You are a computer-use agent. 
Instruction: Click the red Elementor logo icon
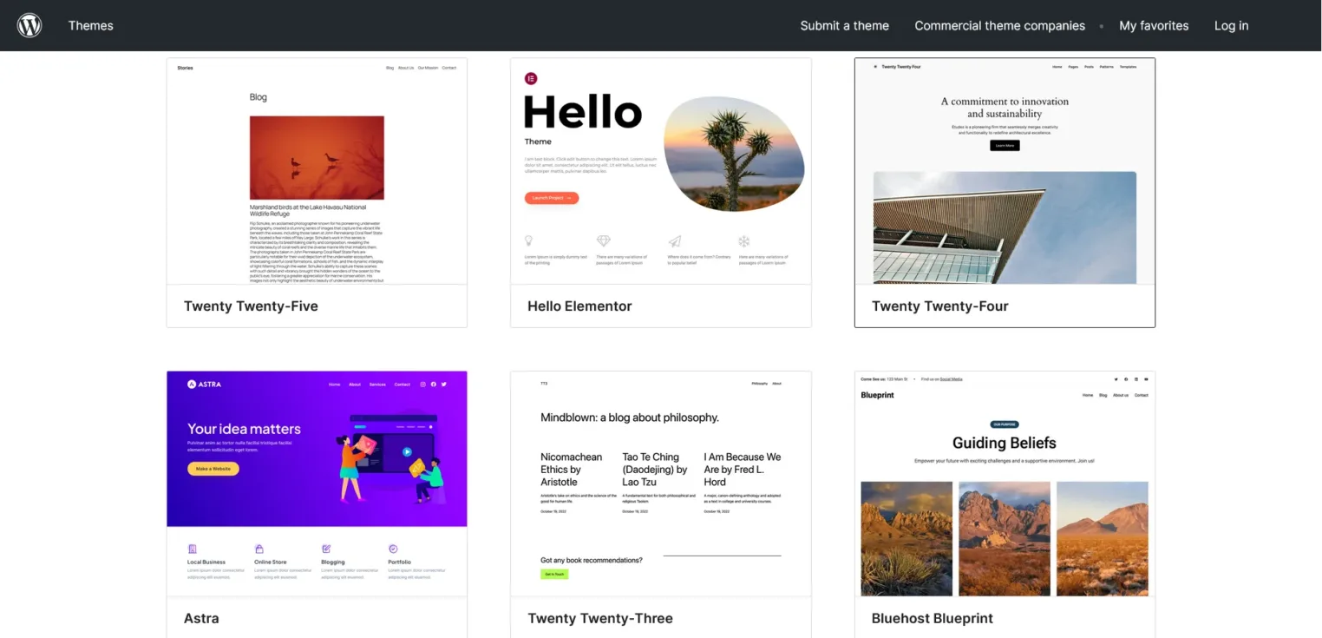[531, 78]
